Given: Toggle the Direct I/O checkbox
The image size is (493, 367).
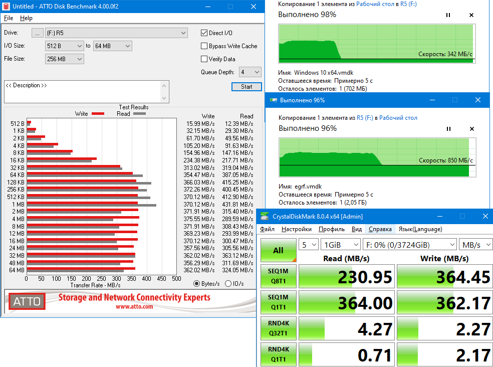Looking at the screenshot, I should 204,33.
